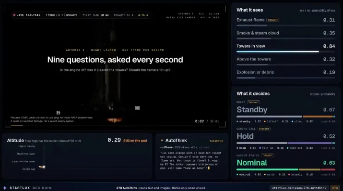This screenshot has width=343, height=191.
Task: Click the 0.84 Towers in view value
Action: (x=329, y=46)
